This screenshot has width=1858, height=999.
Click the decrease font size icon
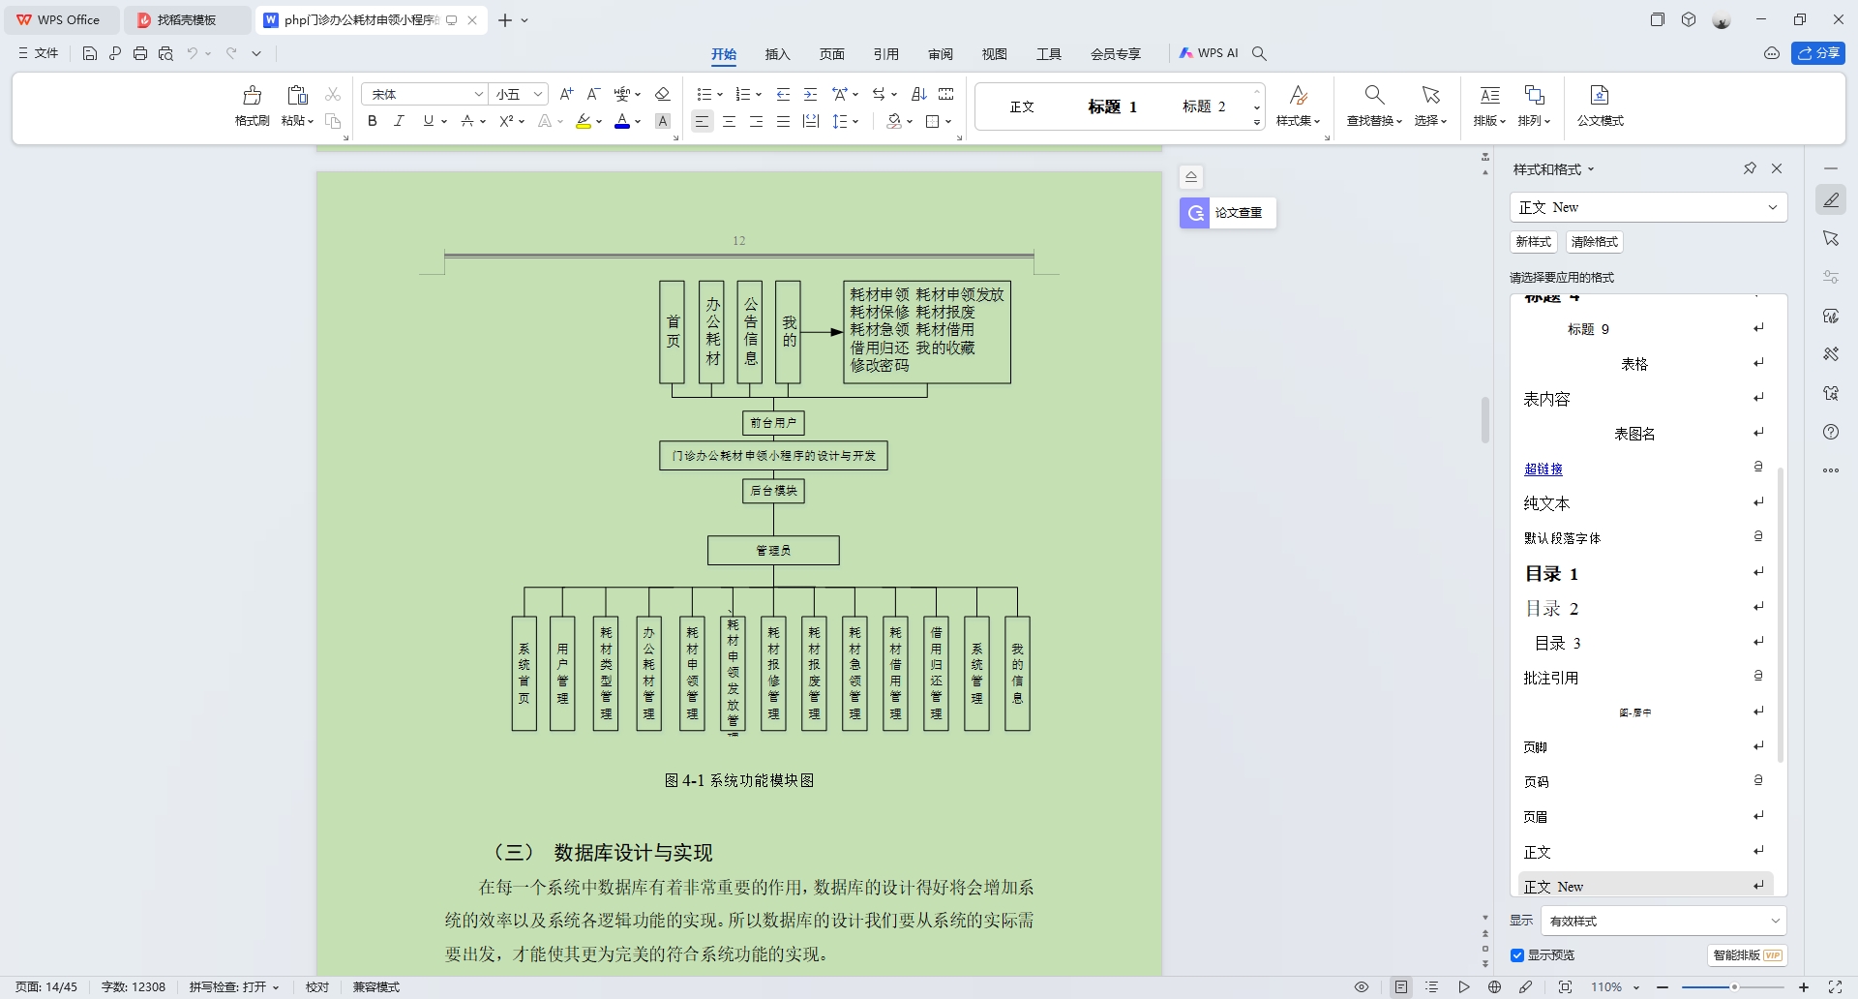[x=594, y=94]
